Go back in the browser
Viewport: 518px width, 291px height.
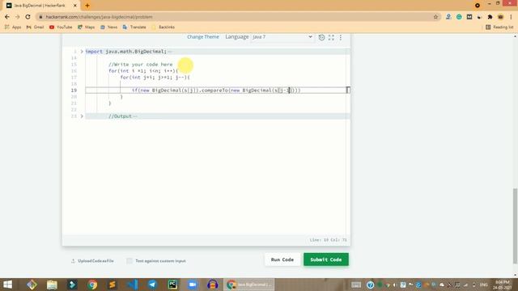[7, 17]
